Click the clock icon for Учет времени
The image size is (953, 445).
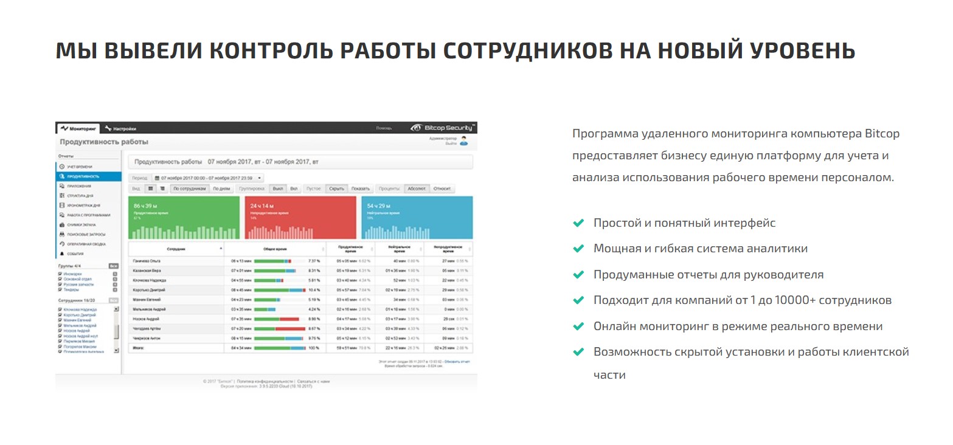click(61, 166)
